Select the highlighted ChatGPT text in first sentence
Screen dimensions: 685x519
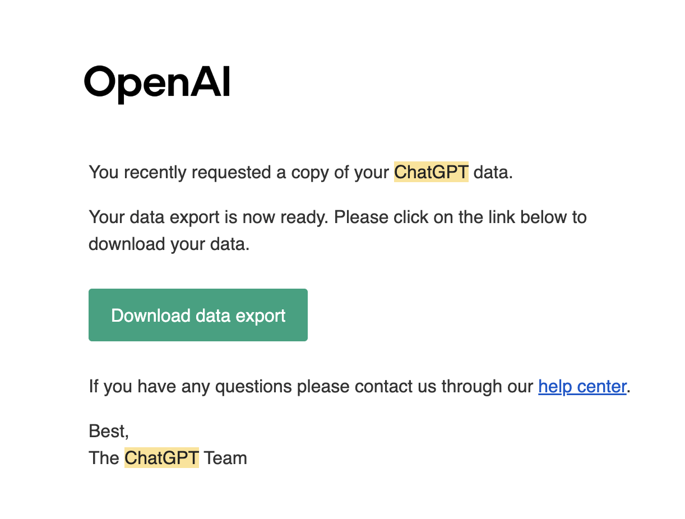(431, 172)
